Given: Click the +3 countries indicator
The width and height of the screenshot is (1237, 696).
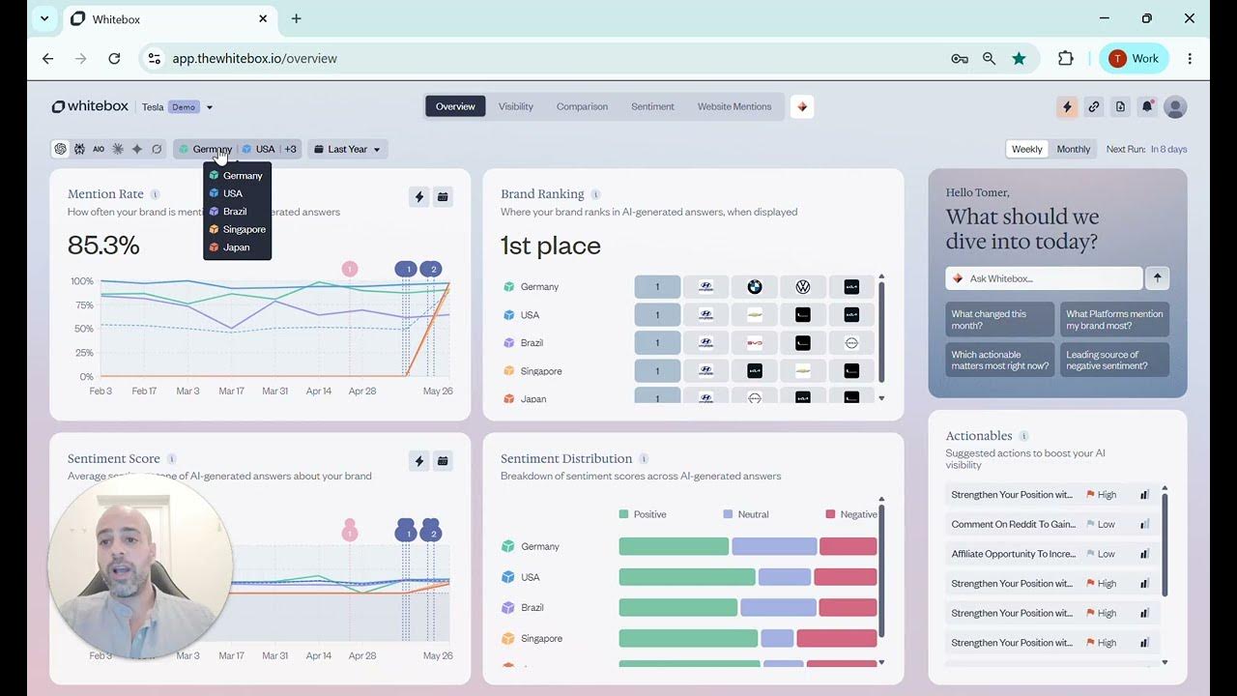Looking at the screenshot, I should click(x=290, y=149).
